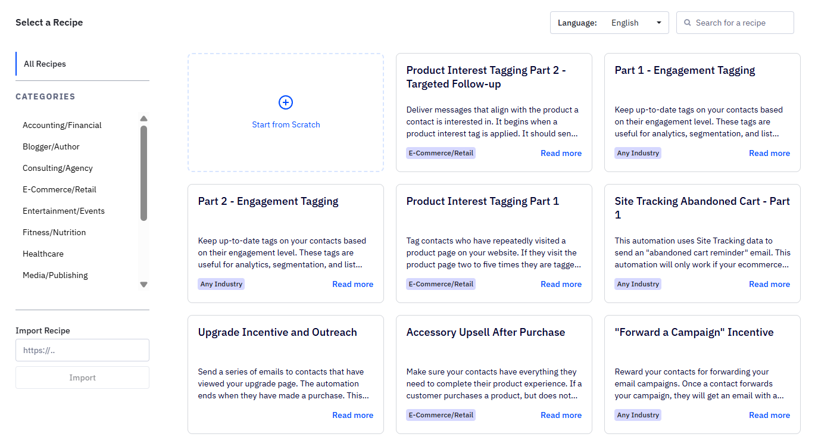Choose the Healthcare category
This screenshot has height=440, width=815.
(43, 254)
